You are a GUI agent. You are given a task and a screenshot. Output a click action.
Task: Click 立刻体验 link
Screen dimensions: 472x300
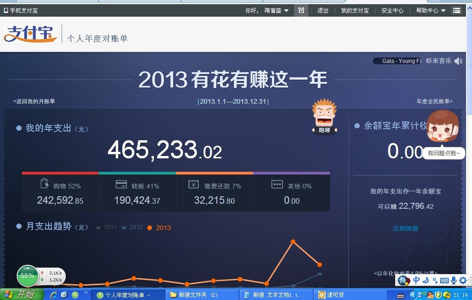405,228
